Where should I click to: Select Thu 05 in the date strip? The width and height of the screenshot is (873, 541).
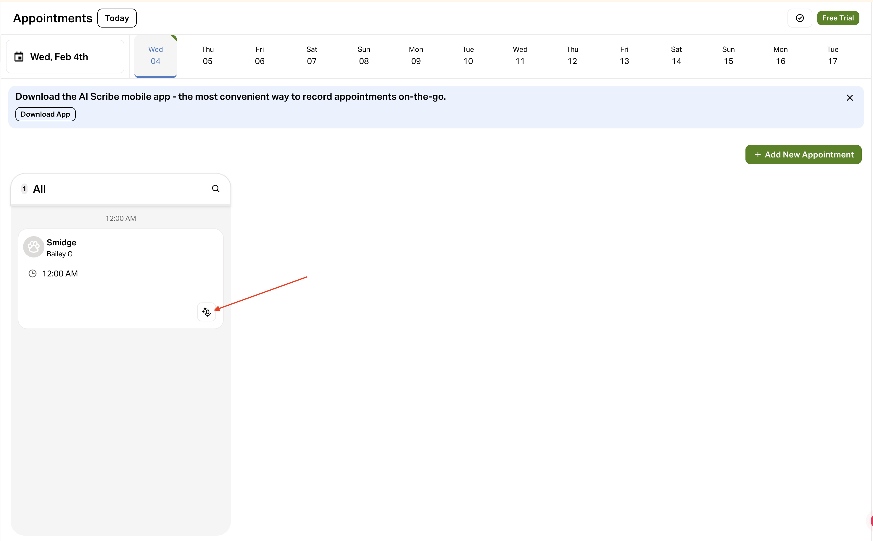pyautogui.click(x=207, y=55)
